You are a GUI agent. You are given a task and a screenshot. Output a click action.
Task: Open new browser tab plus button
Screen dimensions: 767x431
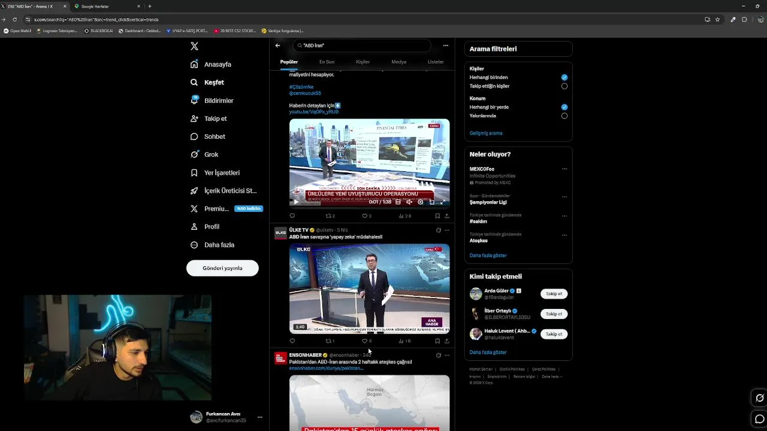pos(149,6)
